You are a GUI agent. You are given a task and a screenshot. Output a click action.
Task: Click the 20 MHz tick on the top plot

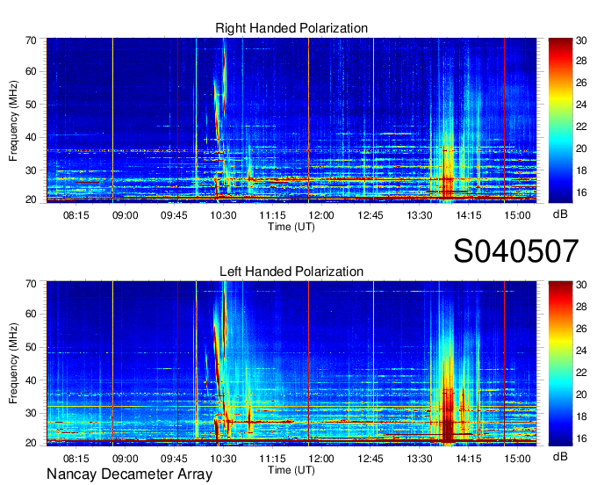tap(31, 199)
